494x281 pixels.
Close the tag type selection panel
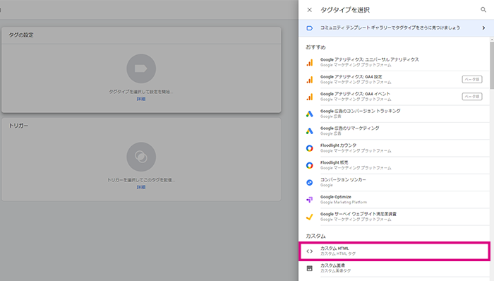click(x=309, y=10)
